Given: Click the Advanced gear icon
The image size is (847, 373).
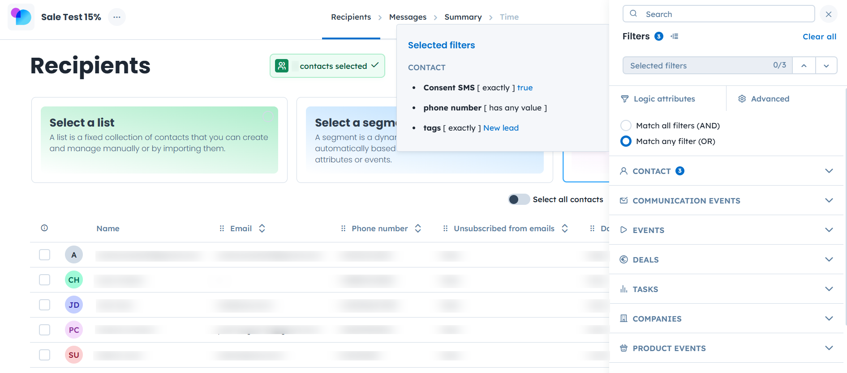Looking at the screenshot, I should pos(742,99).
